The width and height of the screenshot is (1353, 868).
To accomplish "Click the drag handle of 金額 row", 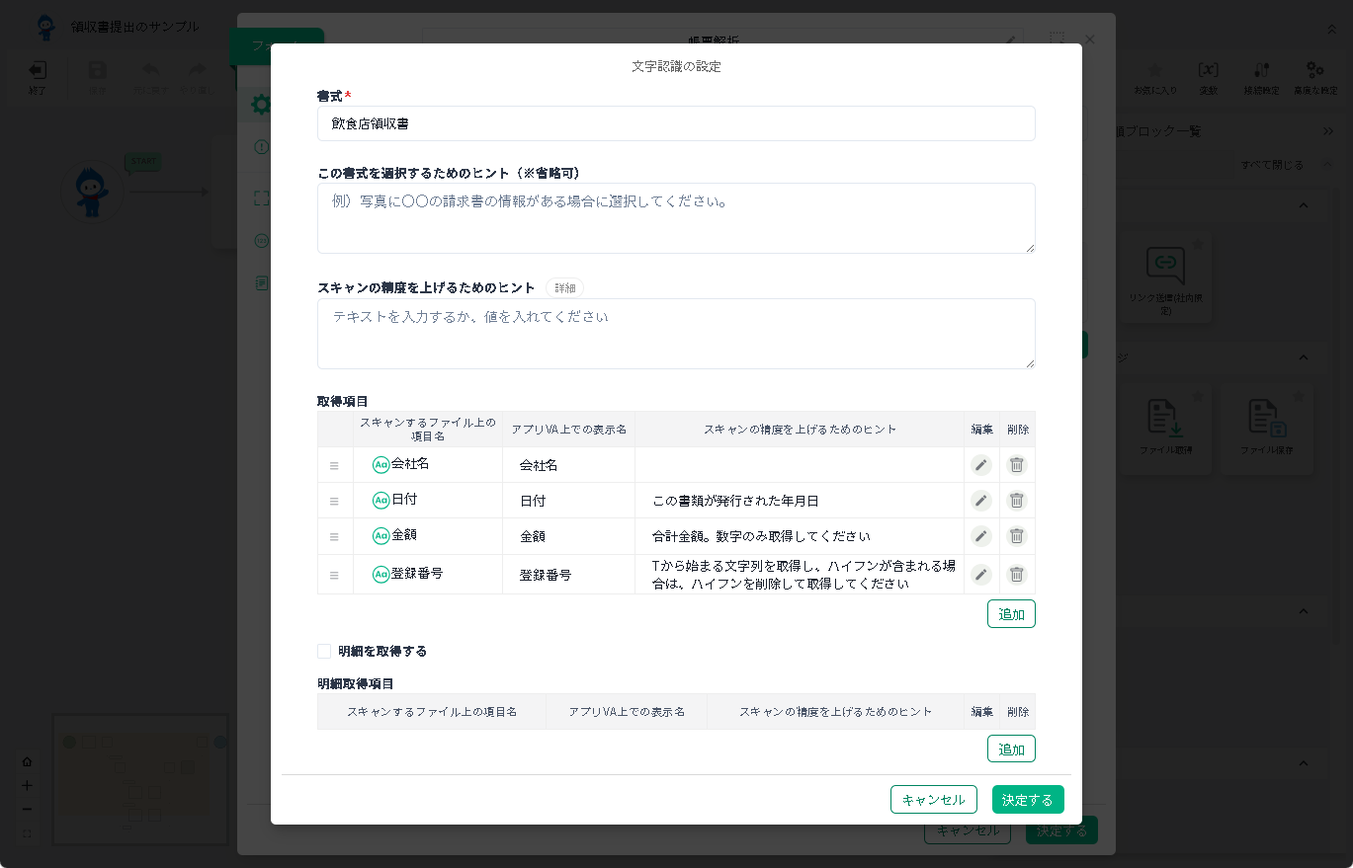I will tap(334, 536).
